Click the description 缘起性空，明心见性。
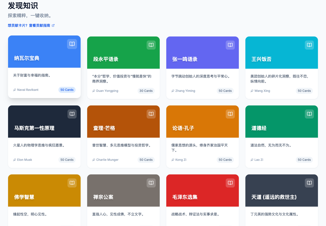This screenshot has height=226, width=326. pos(30,214)
